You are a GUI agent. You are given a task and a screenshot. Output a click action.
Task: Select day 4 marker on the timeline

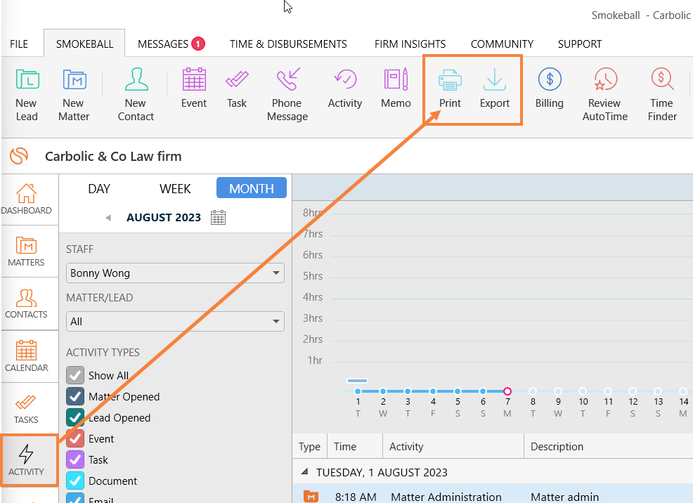tap(433, 391)
